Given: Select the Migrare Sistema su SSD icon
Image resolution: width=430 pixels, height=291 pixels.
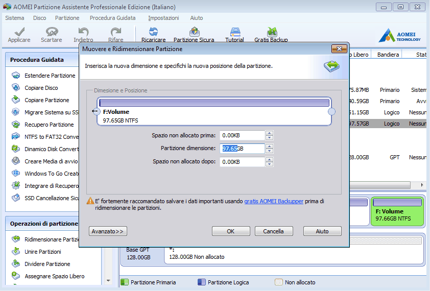Looking at the screenshot, I should (16, 112).
